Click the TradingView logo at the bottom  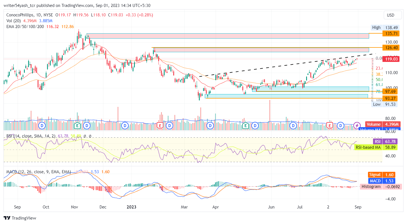click(x=20, y=218)
